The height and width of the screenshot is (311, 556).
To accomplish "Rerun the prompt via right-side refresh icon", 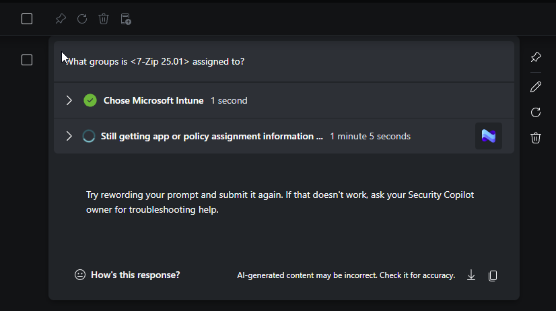I will click(536, 112).
